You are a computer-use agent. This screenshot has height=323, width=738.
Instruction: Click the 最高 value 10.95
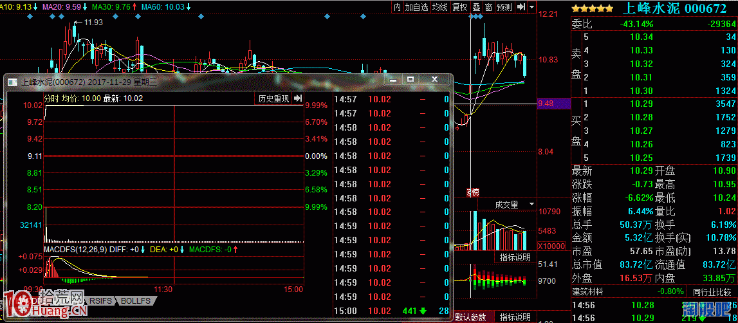pyautogui.click(x=724, y=184)
